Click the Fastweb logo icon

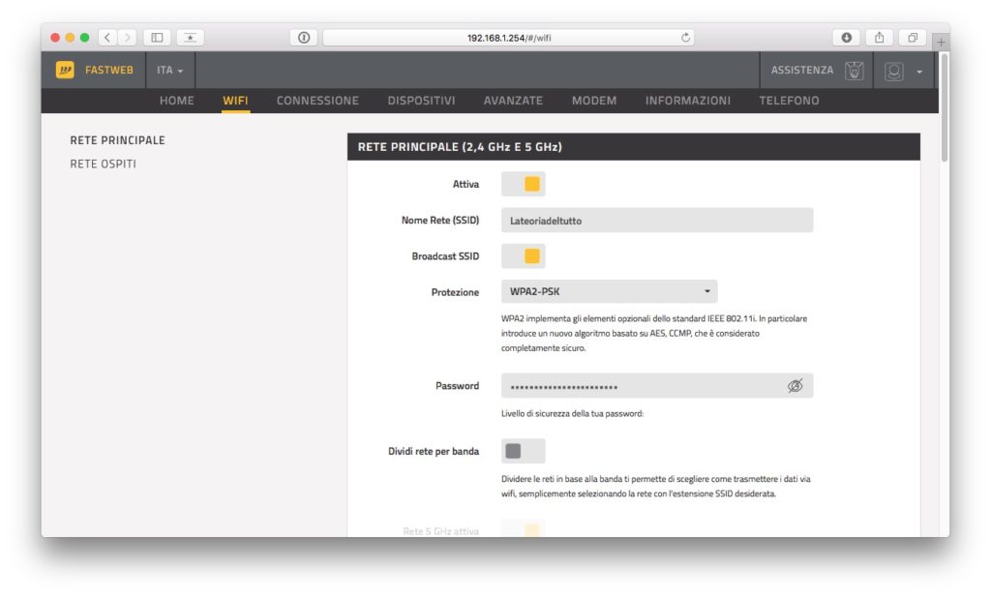66,70
